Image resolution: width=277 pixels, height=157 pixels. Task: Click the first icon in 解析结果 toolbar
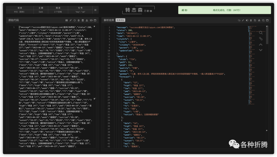[239, 20]
